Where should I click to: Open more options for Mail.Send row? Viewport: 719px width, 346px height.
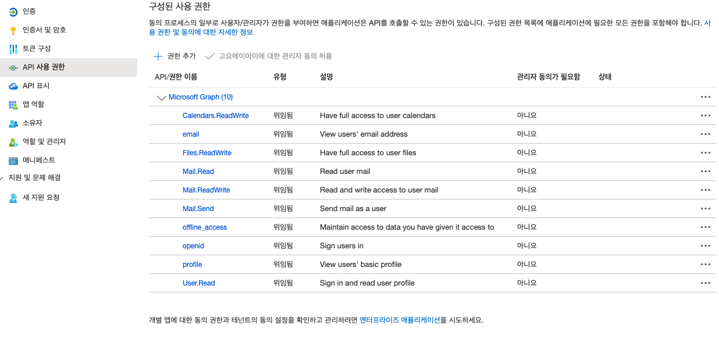pyautogui.click(x=706, y=209)
